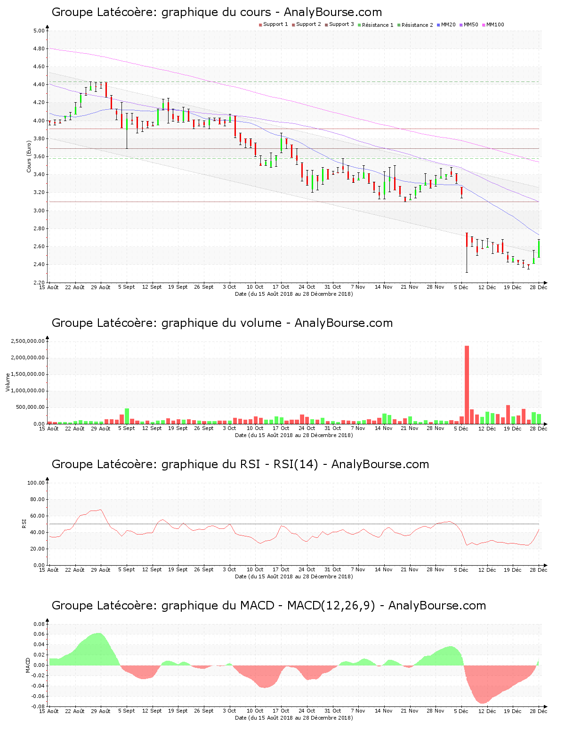Screen dimensions: 565x730
Task: Click the '0.08' label on the MACD axis
Action: click(39, 624)
